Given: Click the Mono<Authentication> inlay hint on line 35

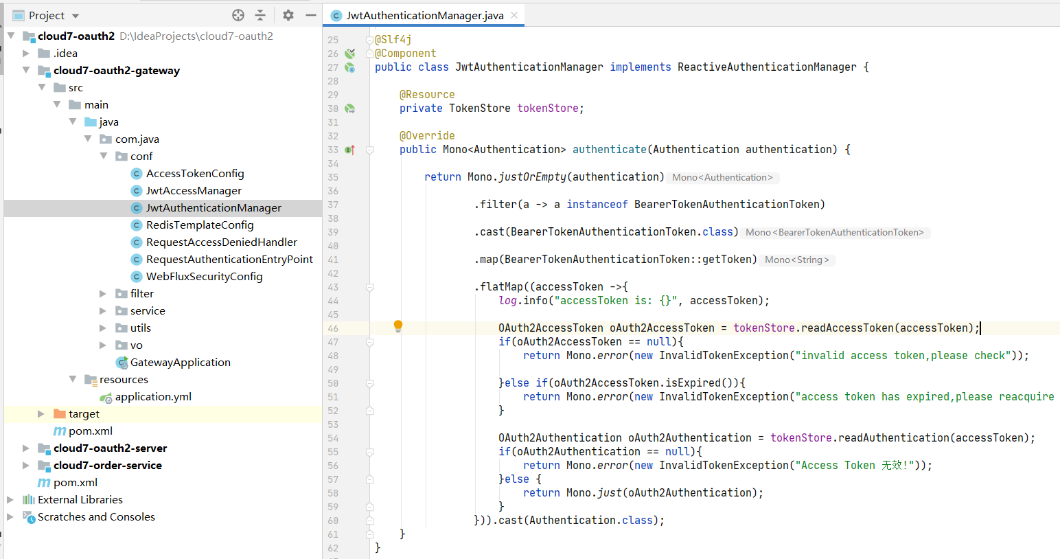Looking at the screenshot, I should tap(723, 177).
